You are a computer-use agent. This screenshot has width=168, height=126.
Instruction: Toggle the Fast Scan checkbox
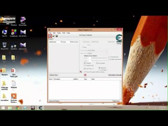pyautogui.click(x=85, y=69)
